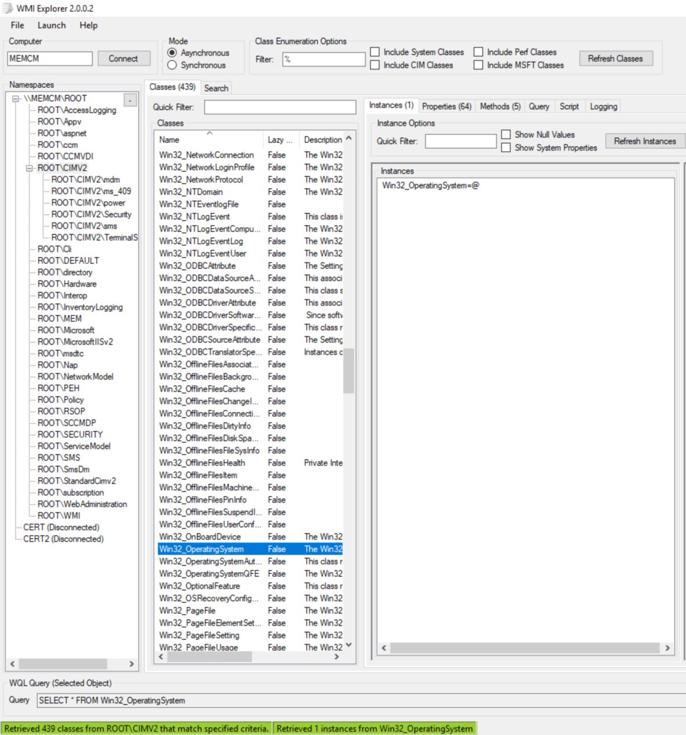Open the File menu
686x735 pixels.
17,26
